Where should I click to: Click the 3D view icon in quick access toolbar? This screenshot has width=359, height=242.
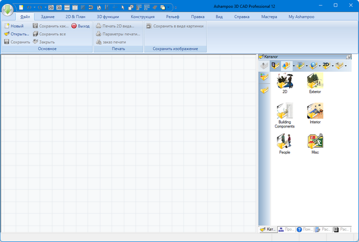58,7
